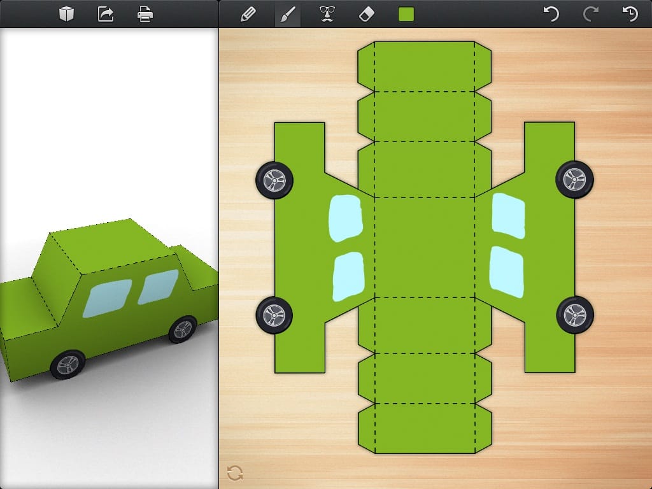Open the 3D cube model view
Image resolution: width=652 pixels, height=489 pixels.
pyautogui.click(x=66, y=13)
